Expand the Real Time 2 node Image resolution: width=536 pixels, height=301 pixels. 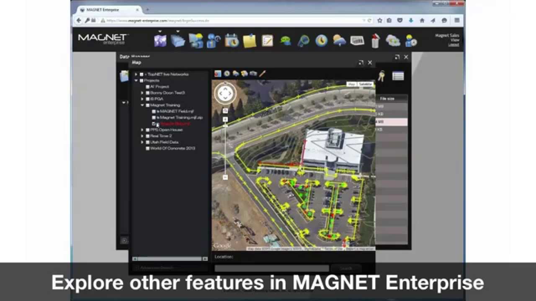coord(142,136)
